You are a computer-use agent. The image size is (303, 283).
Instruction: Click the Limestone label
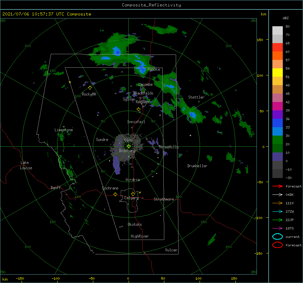coord(64,130)
